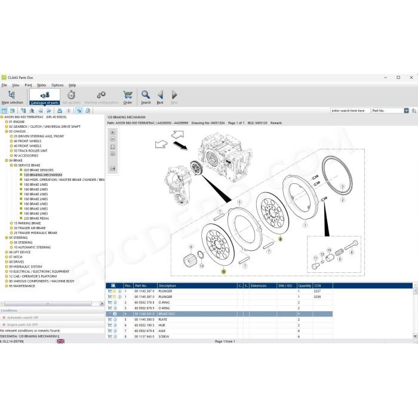This screenshot has width=418, height=418.
Task: Click the next page double-arrow icon
Action: pos(49,110)
